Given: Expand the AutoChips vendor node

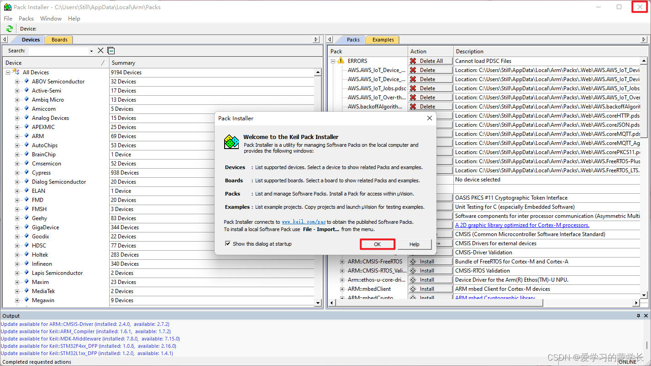Looking at the screenshot, I should click(17, 145).
